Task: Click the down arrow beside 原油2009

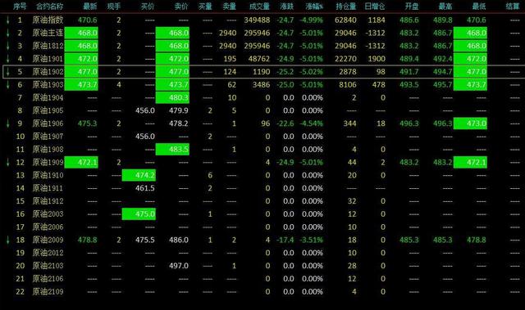Action: 7,240
